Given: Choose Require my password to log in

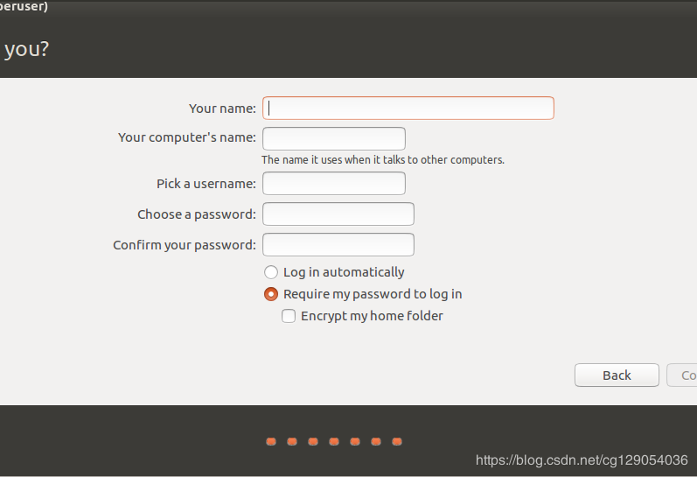Looking at the screenshot, I should (x=271, y=294).
